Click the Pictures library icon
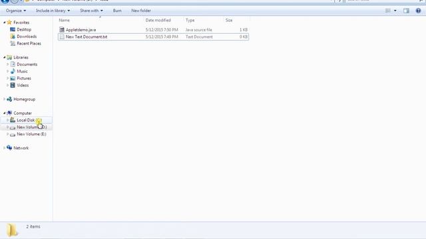 (13, 78)
